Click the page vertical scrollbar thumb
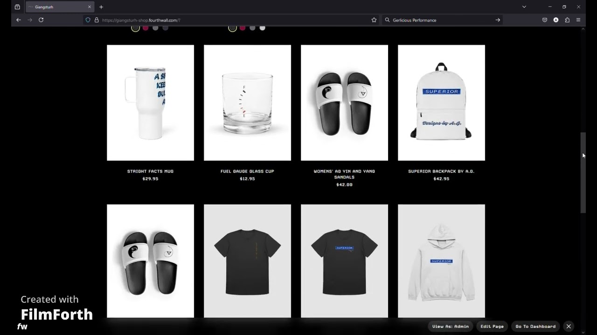 (583, 173)
